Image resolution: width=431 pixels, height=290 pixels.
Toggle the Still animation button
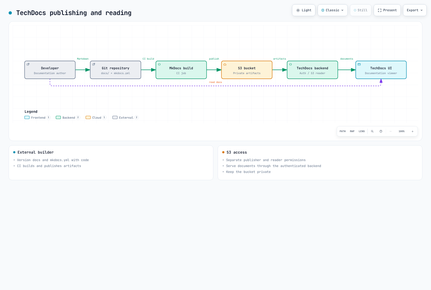[360, 10]
